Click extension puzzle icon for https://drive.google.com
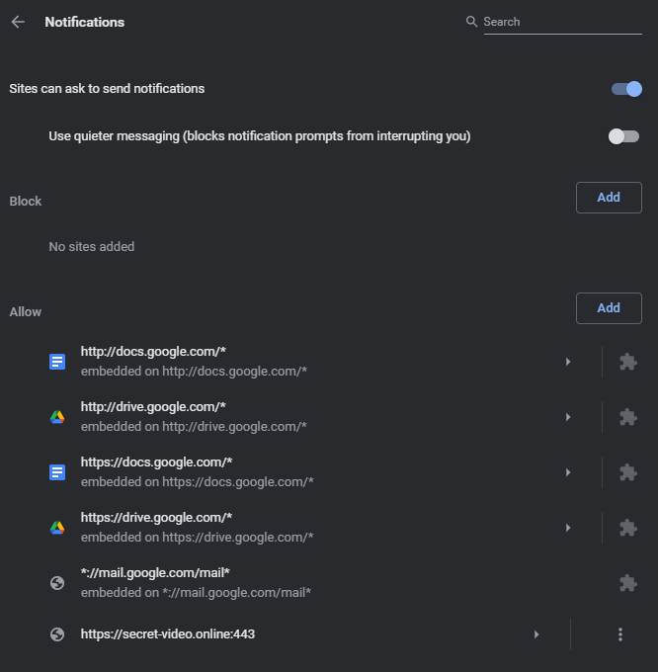The image size is (658, 672). click(x=627, y=528)
